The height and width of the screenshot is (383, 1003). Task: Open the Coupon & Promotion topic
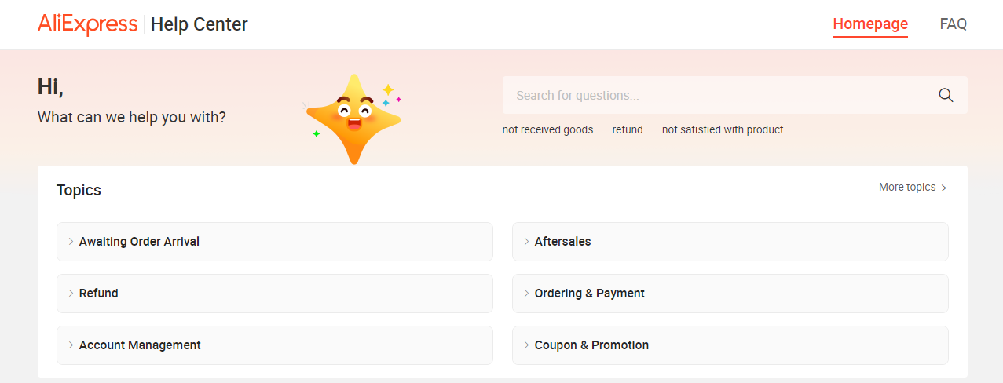tap(591, 345)
